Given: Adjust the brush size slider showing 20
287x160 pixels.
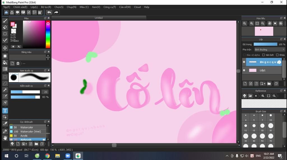Looking at the screenshot, I should click(25, 92).
